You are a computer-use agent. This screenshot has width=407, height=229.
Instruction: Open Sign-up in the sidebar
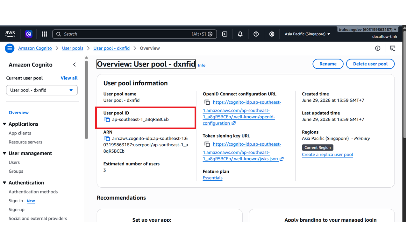click(17, 210)
